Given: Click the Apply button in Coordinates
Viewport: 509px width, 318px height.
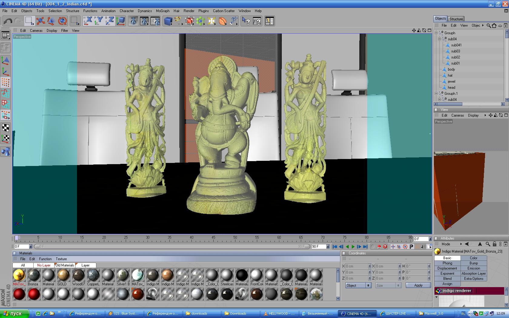Looking at the screenshot, I should click(418, 285).
